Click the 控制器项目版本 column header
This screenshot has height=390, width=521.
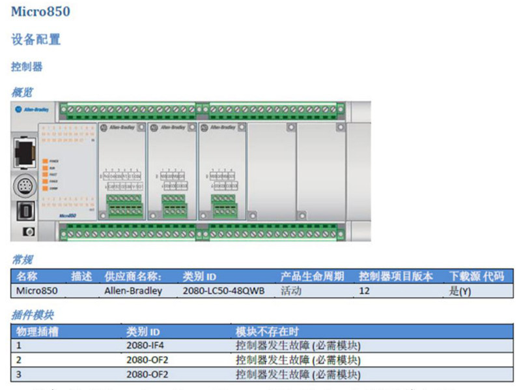[x=396, y=276]
